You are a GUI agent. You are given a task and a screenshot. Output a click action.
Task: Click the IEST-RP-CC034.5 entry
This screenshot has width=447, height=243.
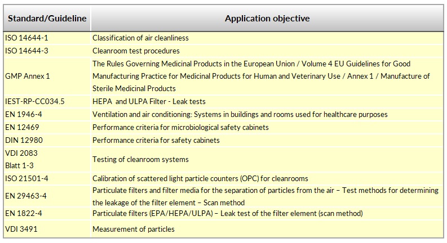tap(35, 102)
